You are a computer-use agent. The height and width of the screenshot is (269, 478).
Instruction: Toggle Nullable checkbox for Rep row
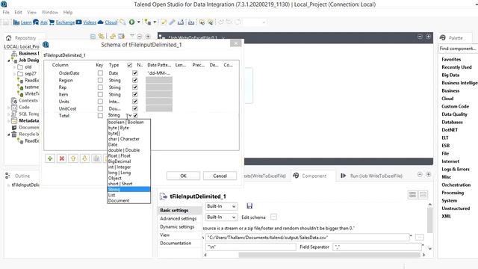134,87
